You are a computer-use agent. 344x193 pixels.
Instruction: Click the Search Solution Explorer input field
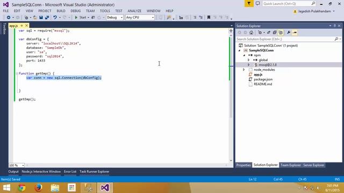pyautogui.click(x=285, y=39)
